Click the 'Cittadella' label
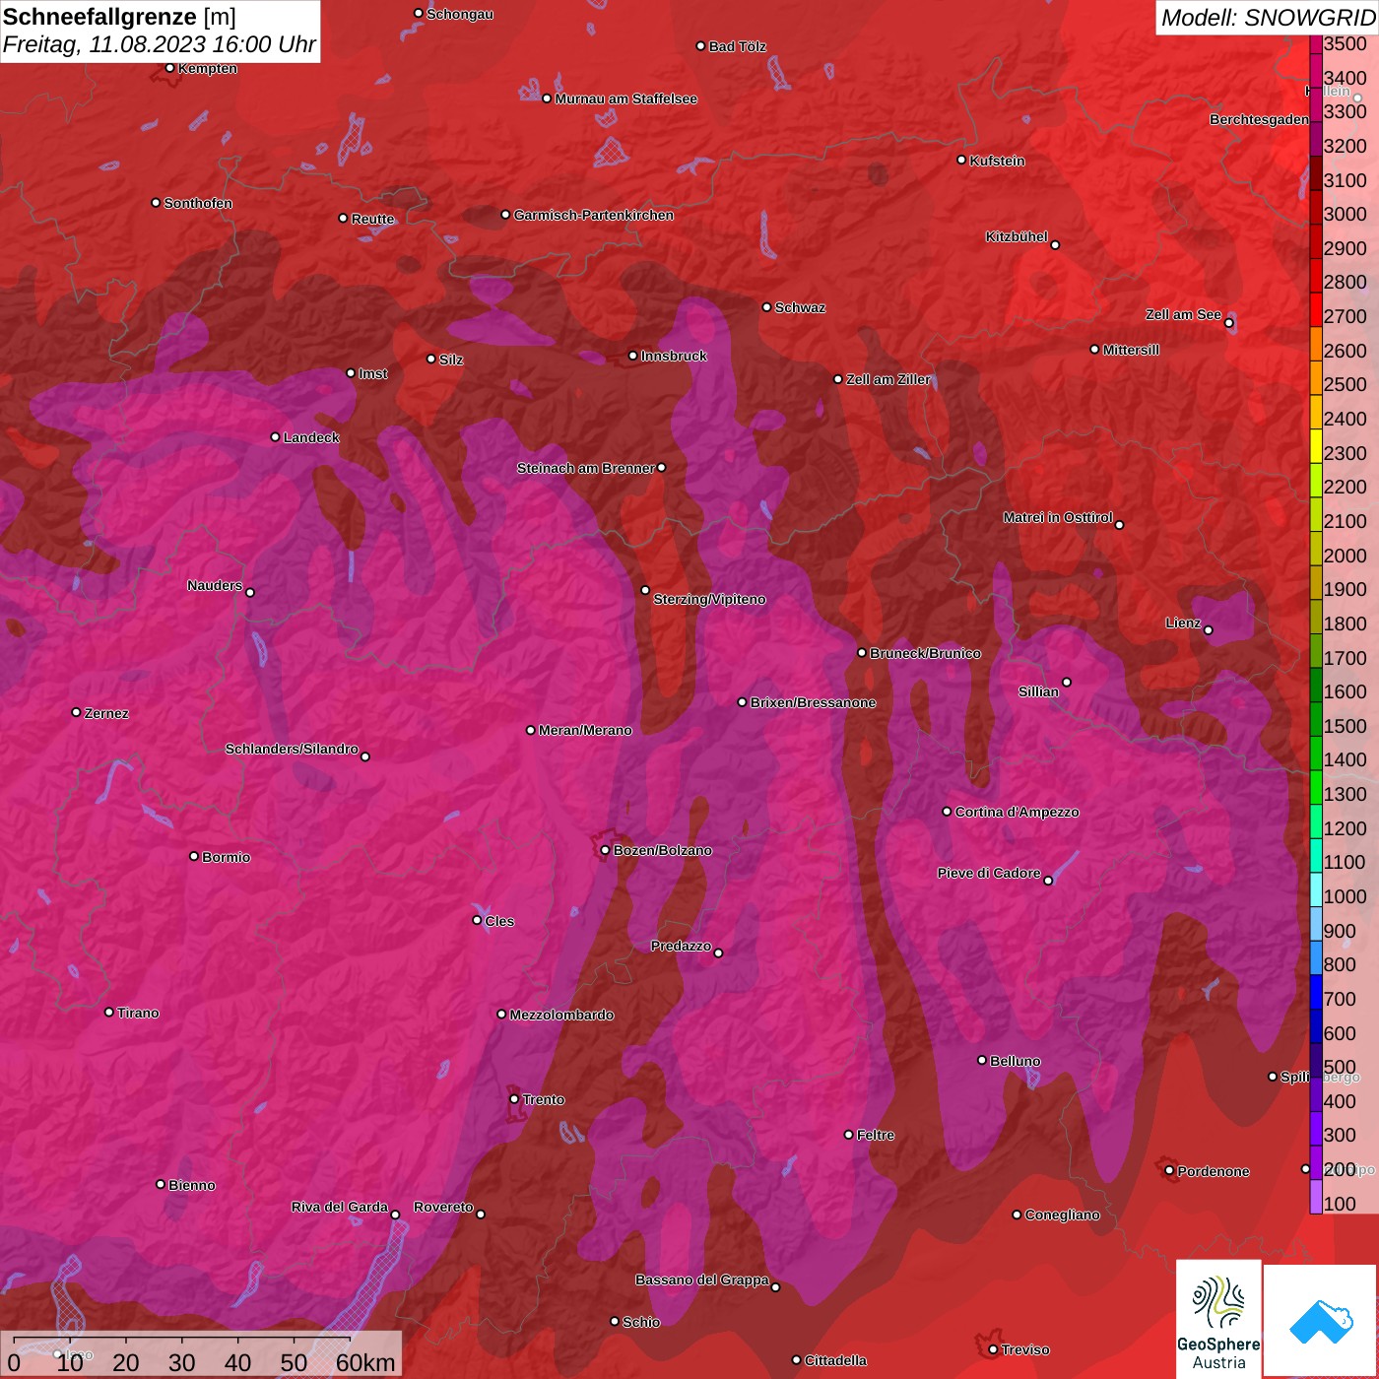The image size is (1379, 1379). pyautogui.click(x=835, y=1360)
